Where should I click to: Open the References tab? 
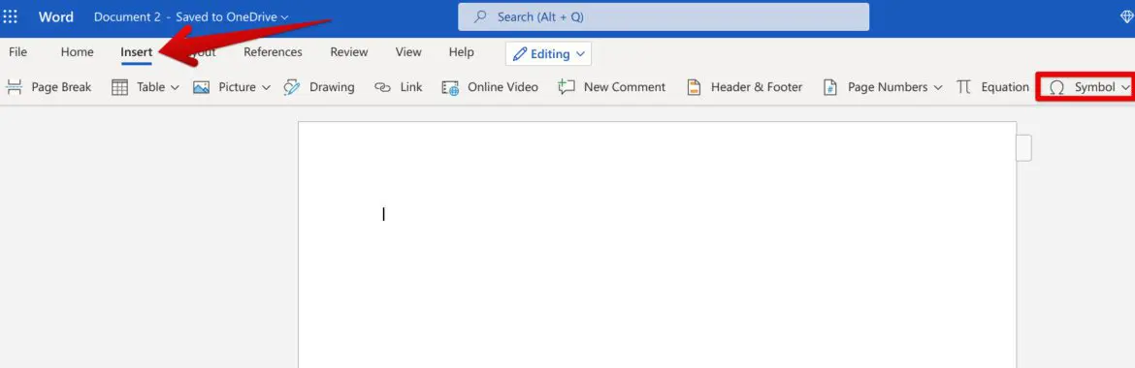coord(273,52)
